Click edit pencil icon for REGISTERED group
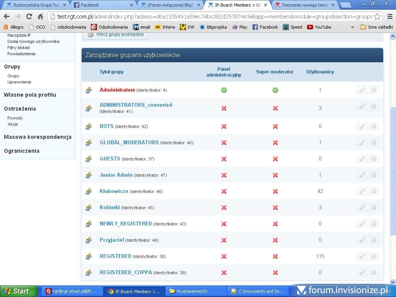 click(362, 256)
